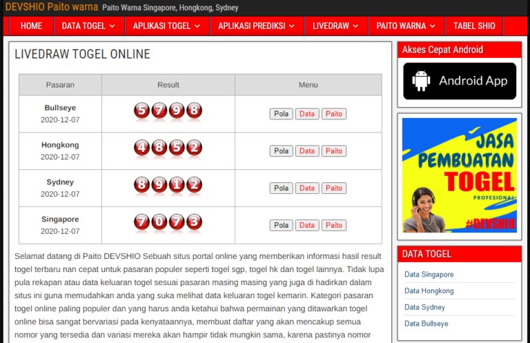The height and width of the screenshot is (343, 530).
Task: Click the Data button for Hongkong
Action: (307, 151)
